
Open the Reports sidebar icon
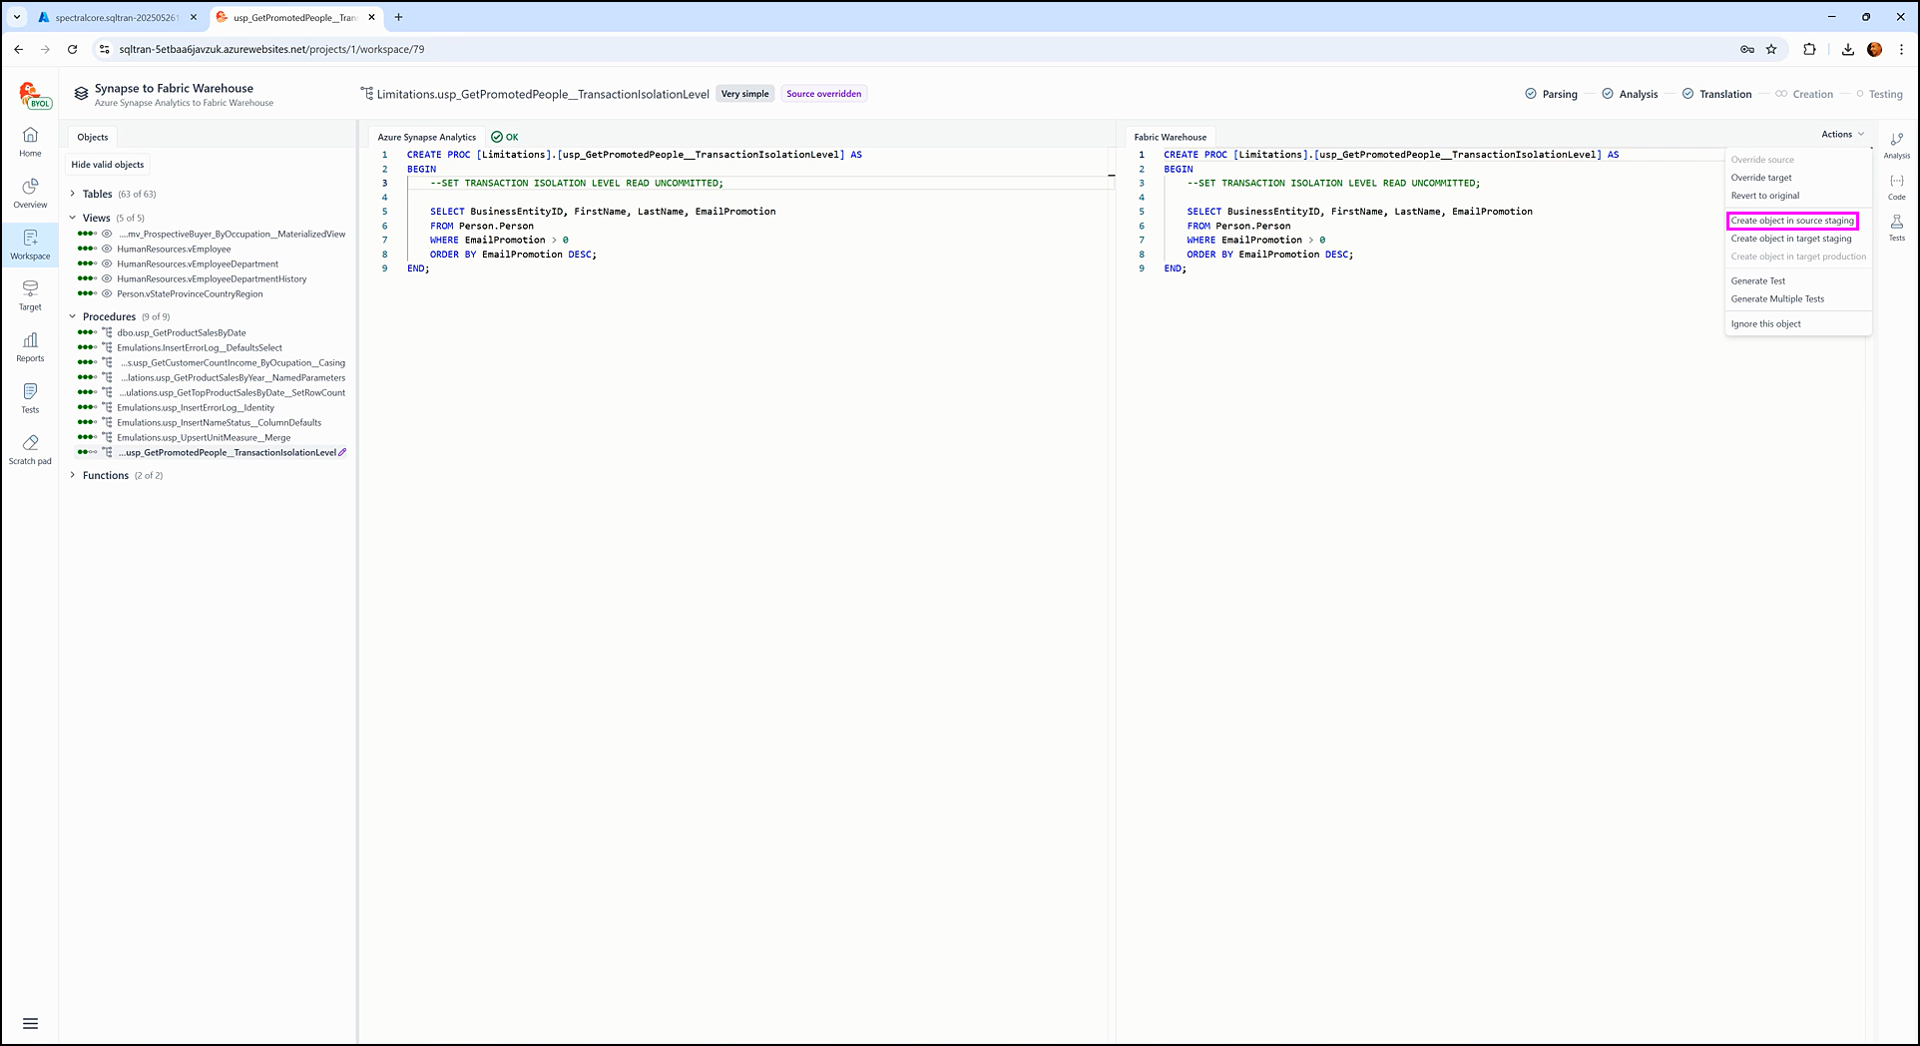coord(30,346)
